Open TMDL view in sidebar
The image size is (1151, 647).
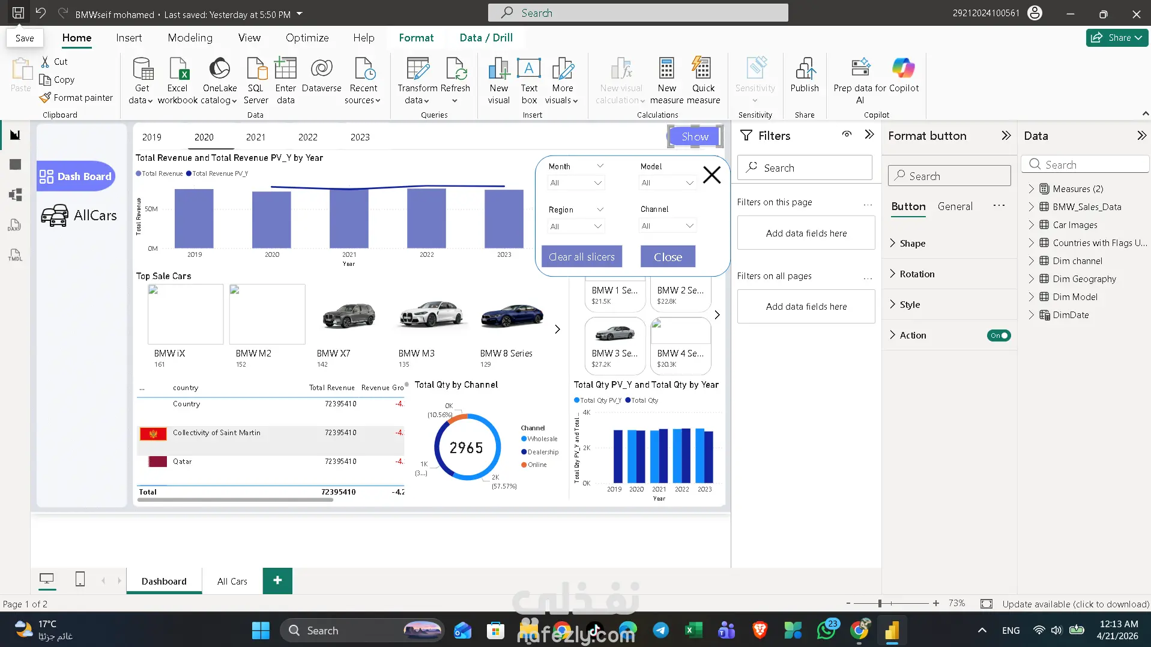click(x=15, y=255)
